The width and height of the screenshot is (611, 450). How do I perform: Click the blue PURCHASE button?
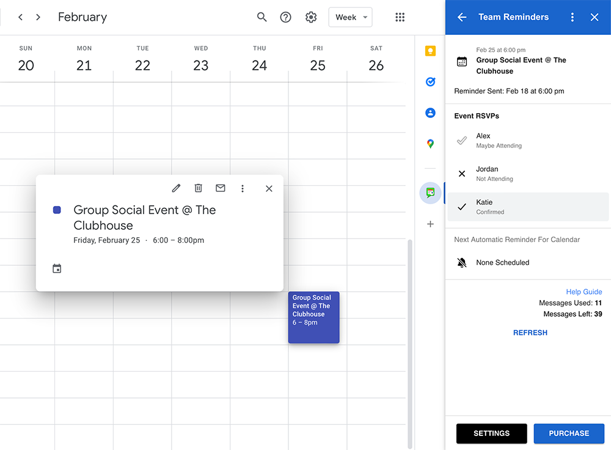click(569, 433)
